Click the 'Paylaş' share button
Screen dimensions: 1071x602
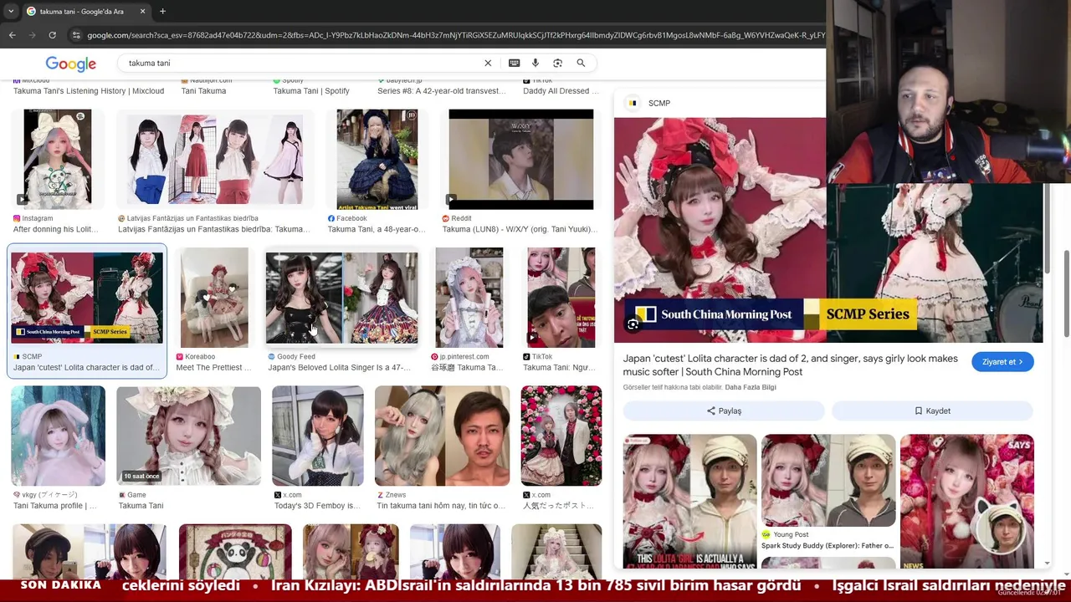724,411
